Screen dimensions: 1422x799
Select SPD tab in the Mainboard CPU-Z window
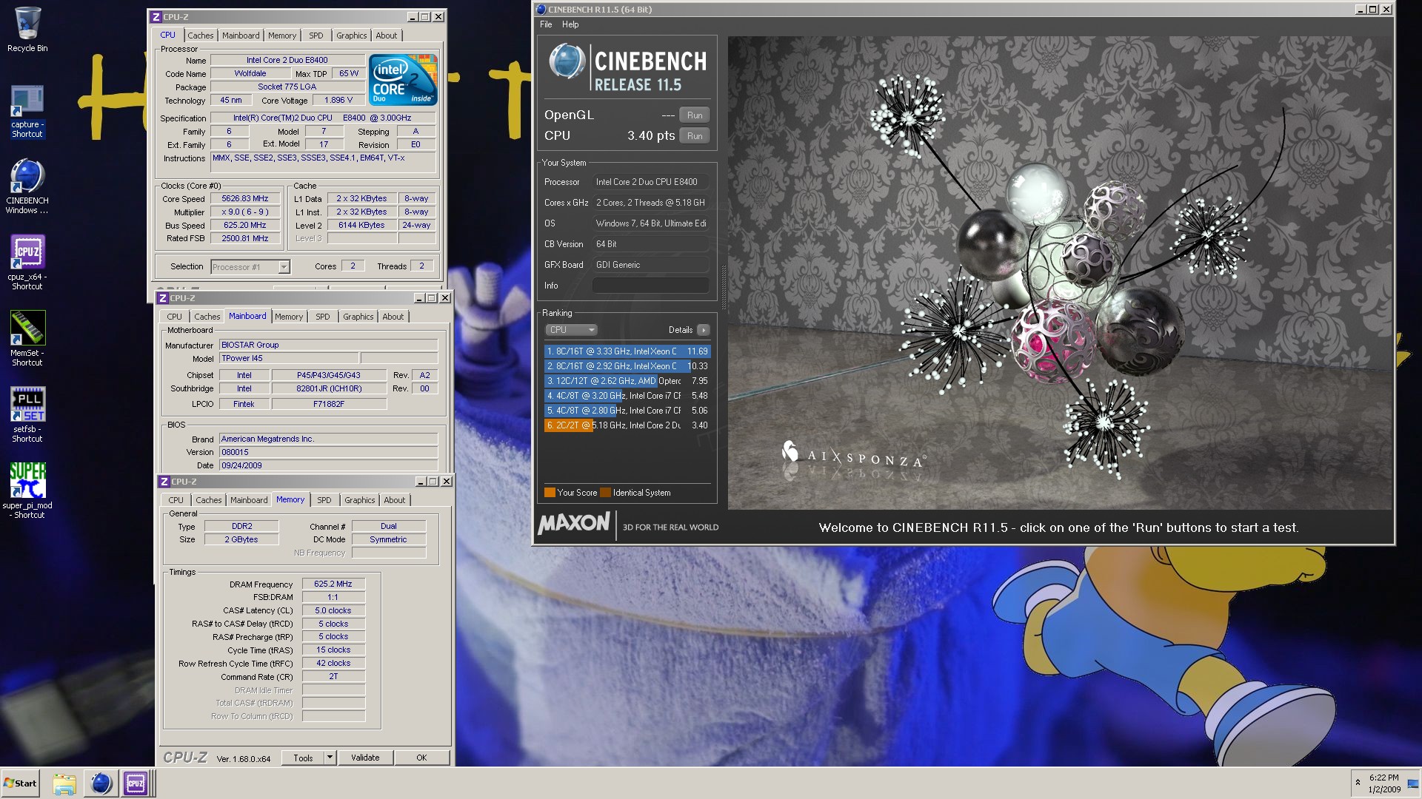click(323, 317)
